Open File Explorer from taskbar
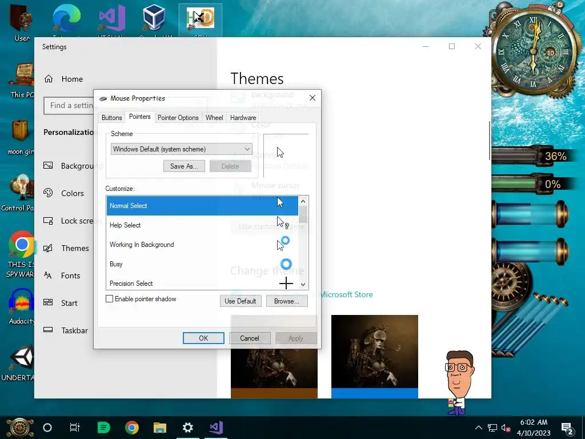This screenshot has width=585, height=439. 160,428
